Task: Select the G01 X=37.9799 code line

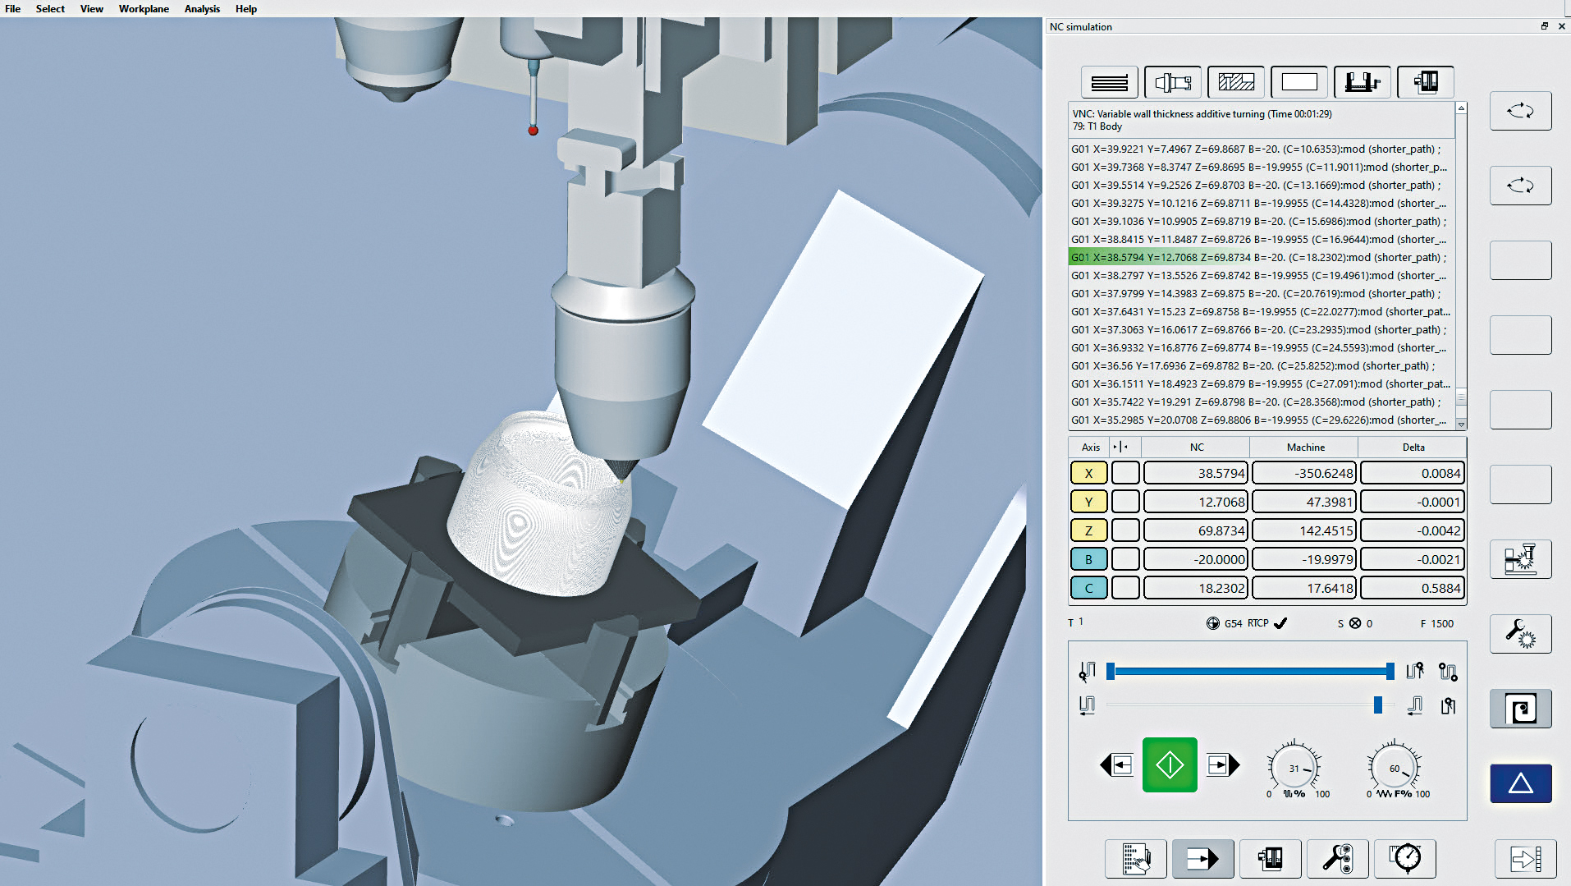Action: [x=1255, y=293]
